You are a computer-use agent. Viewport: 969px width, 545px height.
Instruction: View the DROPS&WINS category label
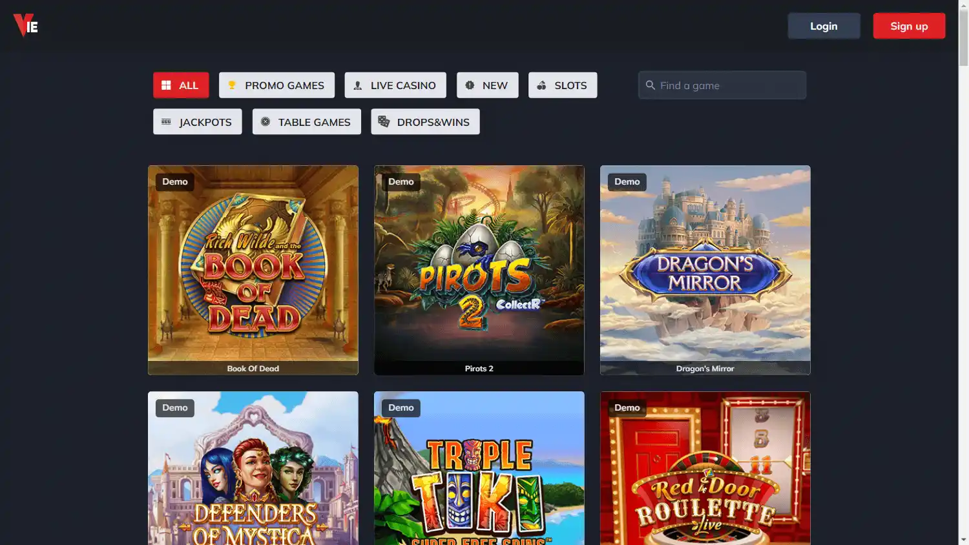click(433, 122)
